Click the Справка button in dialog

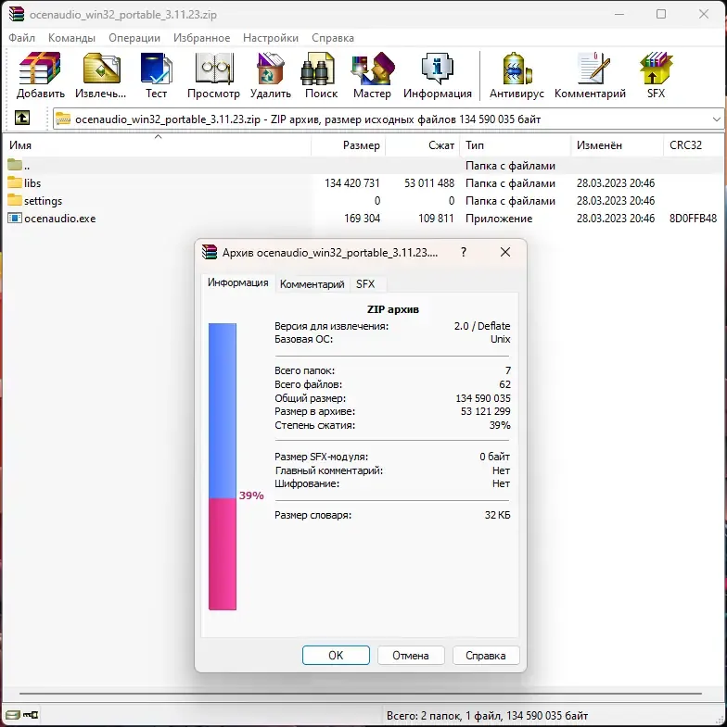(x=485, y=655)
